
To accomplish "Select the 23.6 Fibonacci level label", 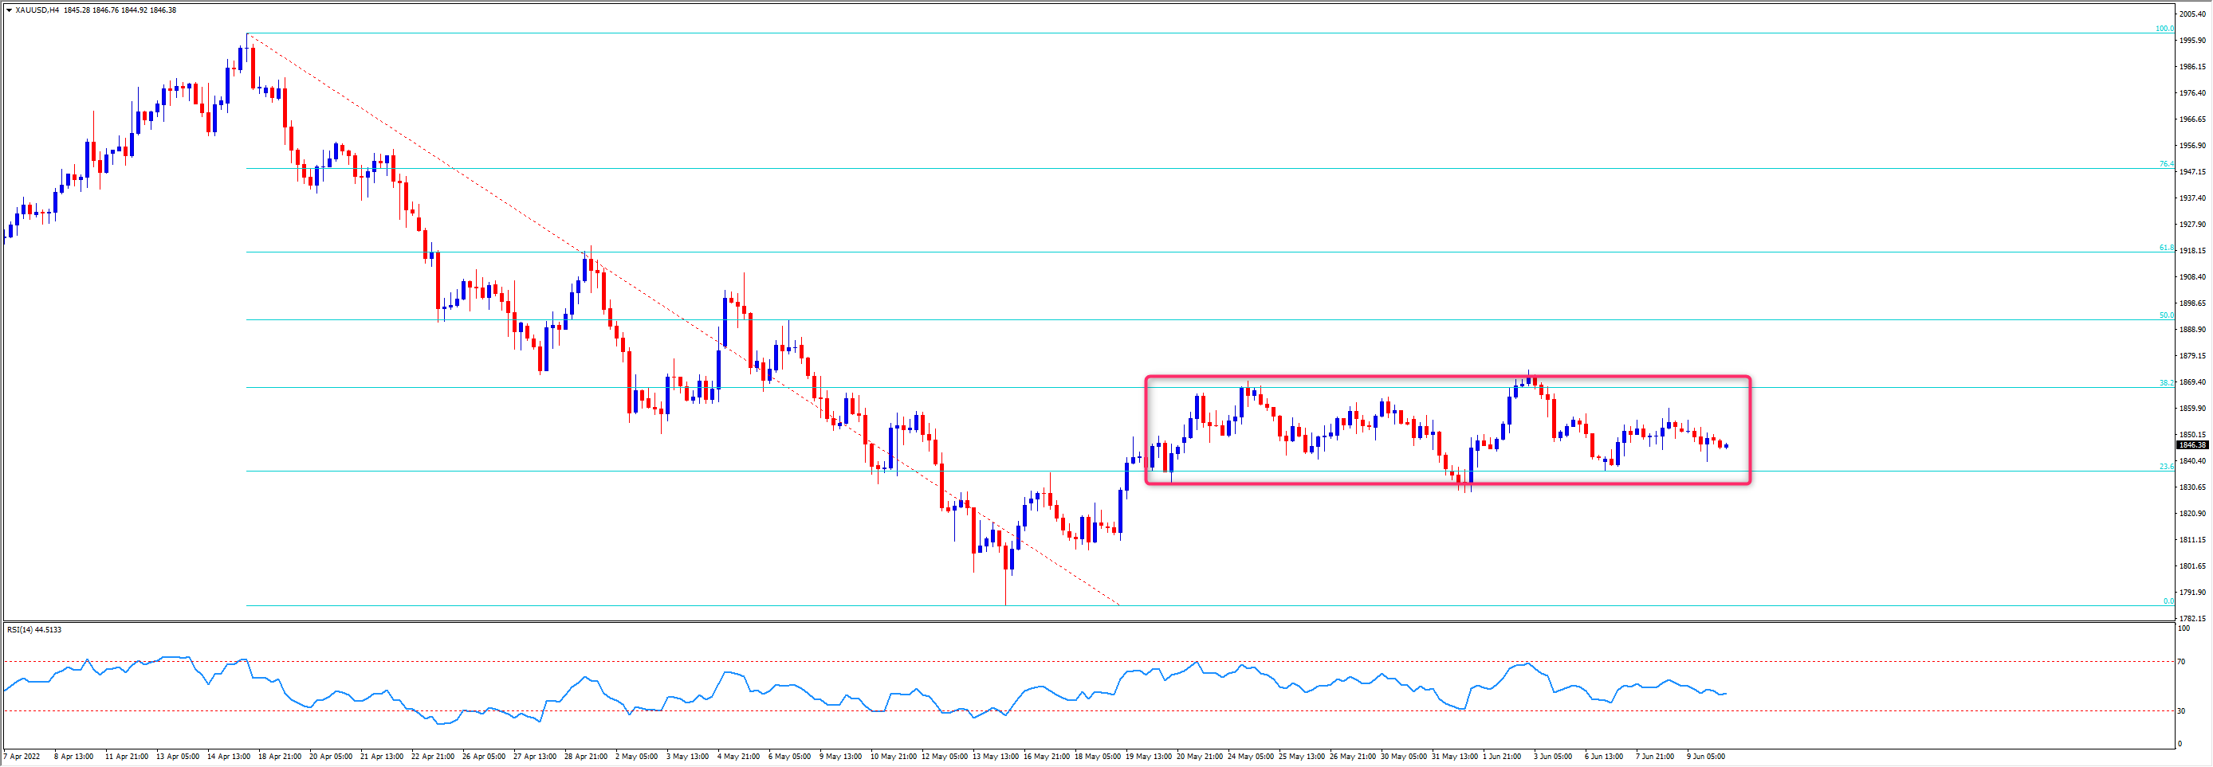I will (2167, 467).
